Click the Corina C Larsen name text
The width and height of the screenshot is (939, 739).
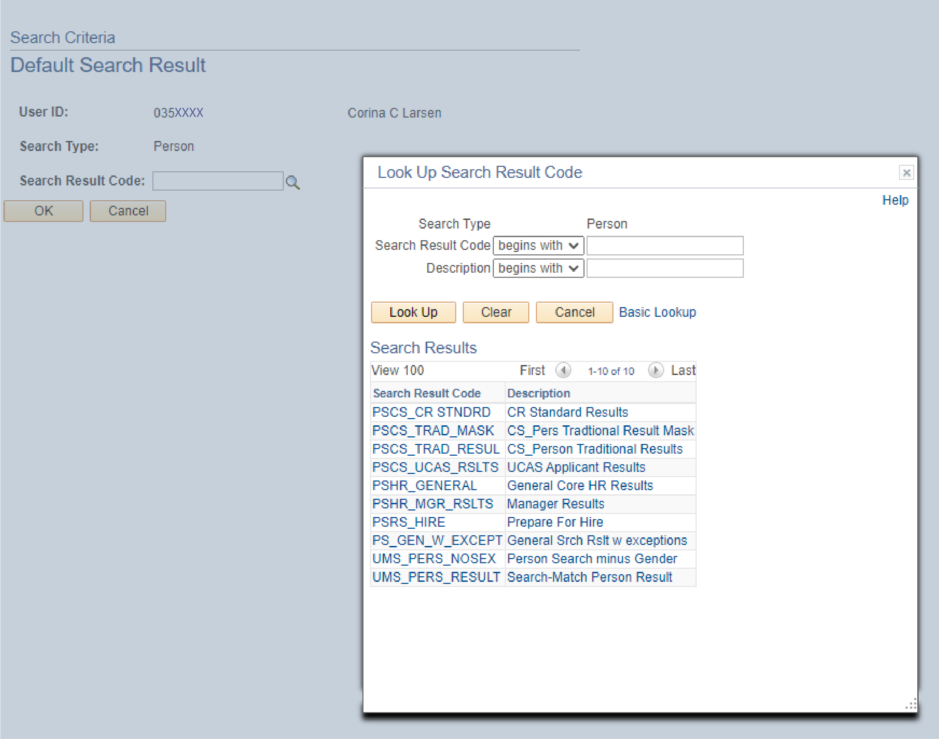point(394,113)
